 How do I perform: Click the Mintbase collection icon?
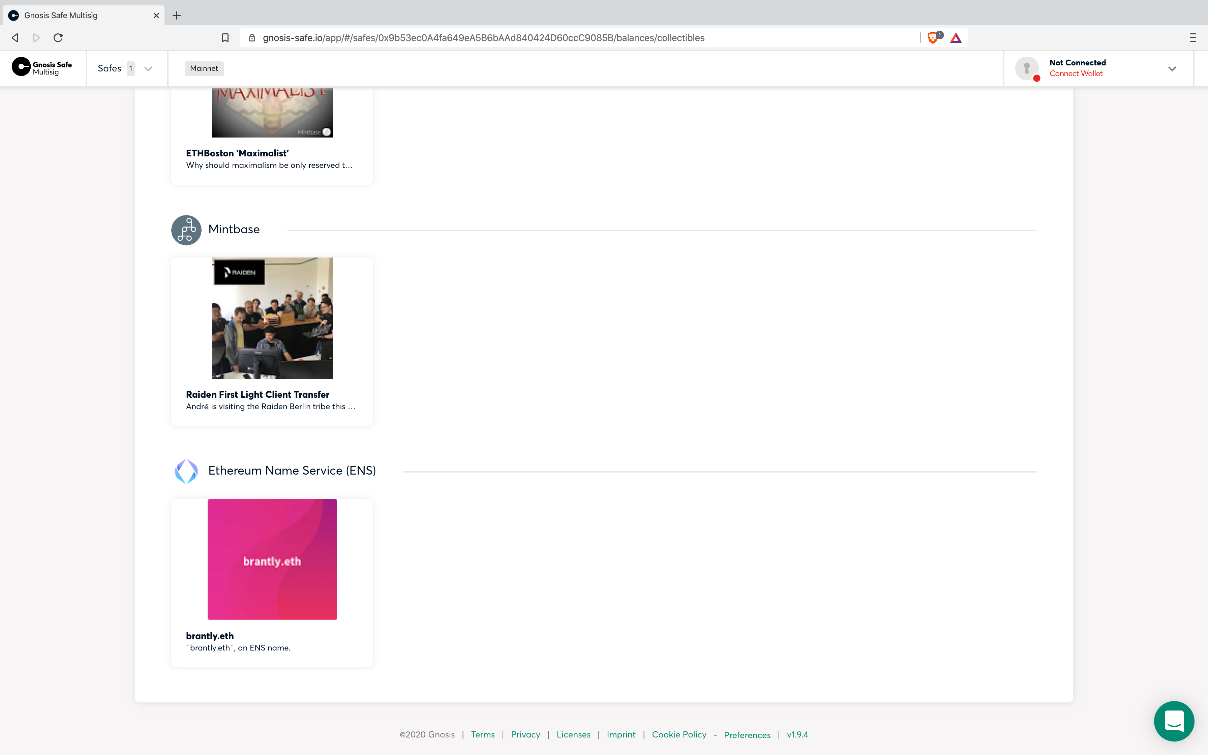(186, 230)
